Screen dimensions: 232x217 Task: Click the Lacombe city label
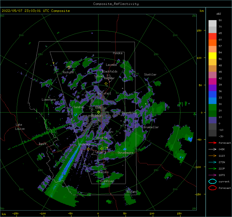(x=111, y=65)
